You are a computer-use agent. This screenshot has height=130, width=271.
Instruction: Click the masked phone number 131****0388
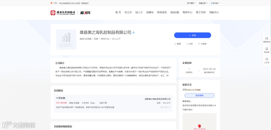(x=193, y=90)
